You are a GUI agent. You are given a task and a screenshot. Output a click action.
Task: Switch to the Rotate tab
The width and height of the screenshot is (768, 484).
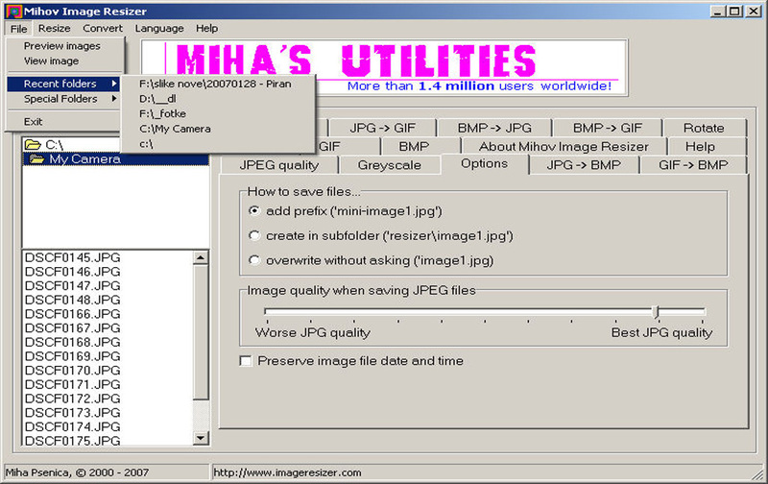click(x=704, y=128)
